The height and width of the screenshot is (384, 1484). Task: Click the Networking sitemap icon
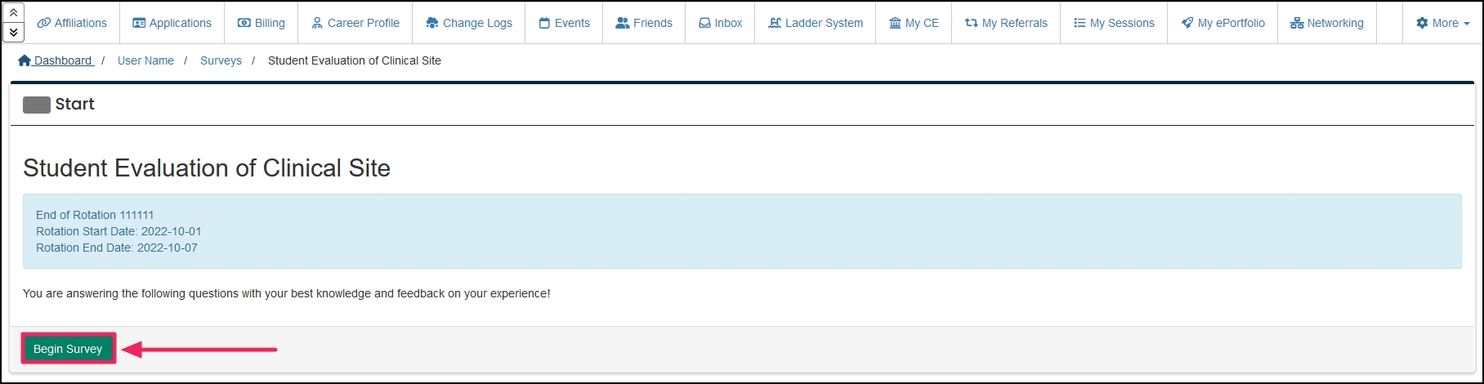[x=1297, y=23]
